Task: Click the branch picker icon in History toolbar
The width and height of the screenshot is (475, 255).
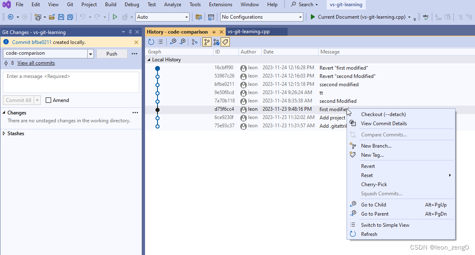Action: [194, 42]
